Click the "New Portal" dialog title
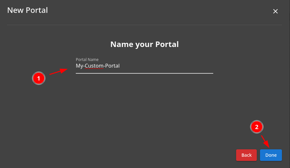This screenshot has width=290, height=168. pyautogui.click(x=28, y=10)
